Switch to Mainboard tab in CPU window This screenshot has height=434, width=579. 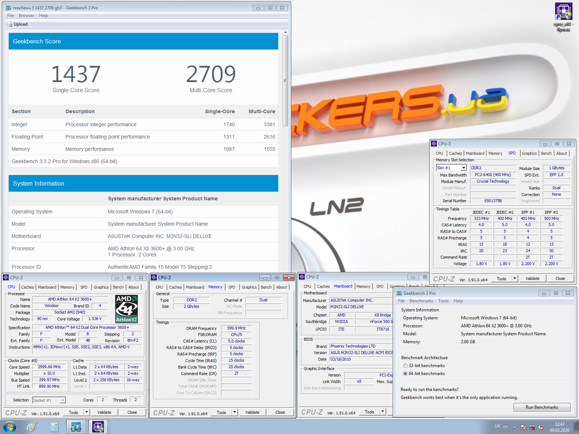[x=47, y=287]
